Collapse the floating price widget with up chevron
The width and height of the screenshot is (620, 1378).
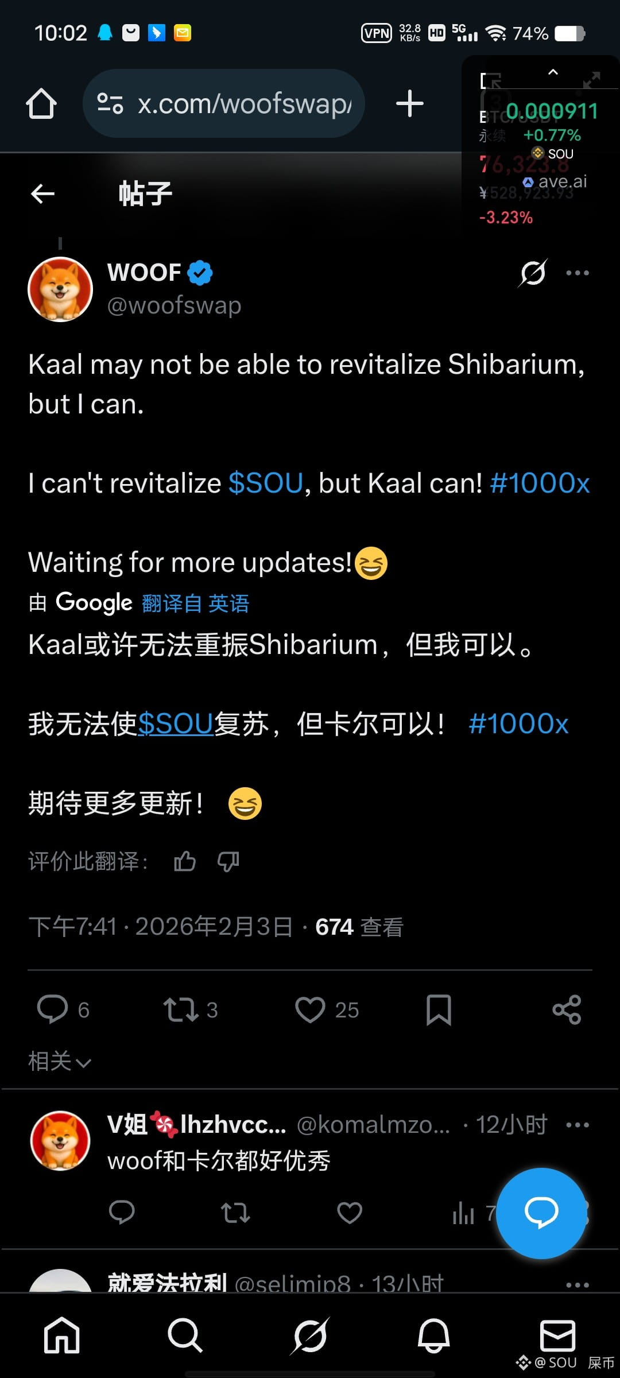[x=553, y=72]
